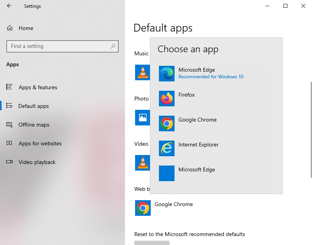This screenshot has height=245, width=312.
Task: Open Apps for websites settings
Action: coord(40,143)
